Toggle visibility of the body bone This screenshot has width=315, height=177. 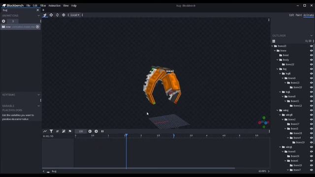(312, 60)
